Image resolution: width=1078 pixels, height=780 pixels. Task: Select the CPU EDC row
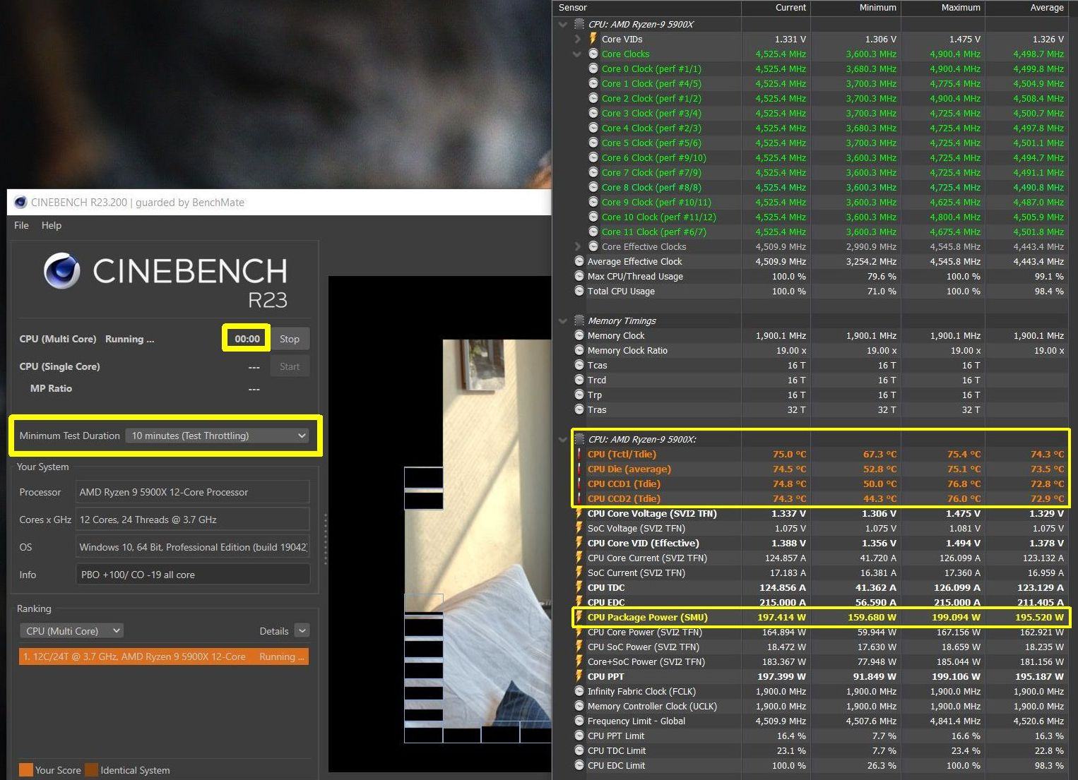pos(820,602)
